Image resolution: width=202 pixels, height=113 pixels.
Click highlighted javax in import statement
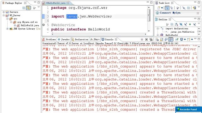click(x=72, y=16)
